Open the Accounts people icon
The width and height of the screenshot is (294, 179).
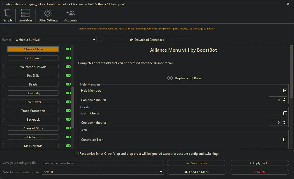(70, 13)
